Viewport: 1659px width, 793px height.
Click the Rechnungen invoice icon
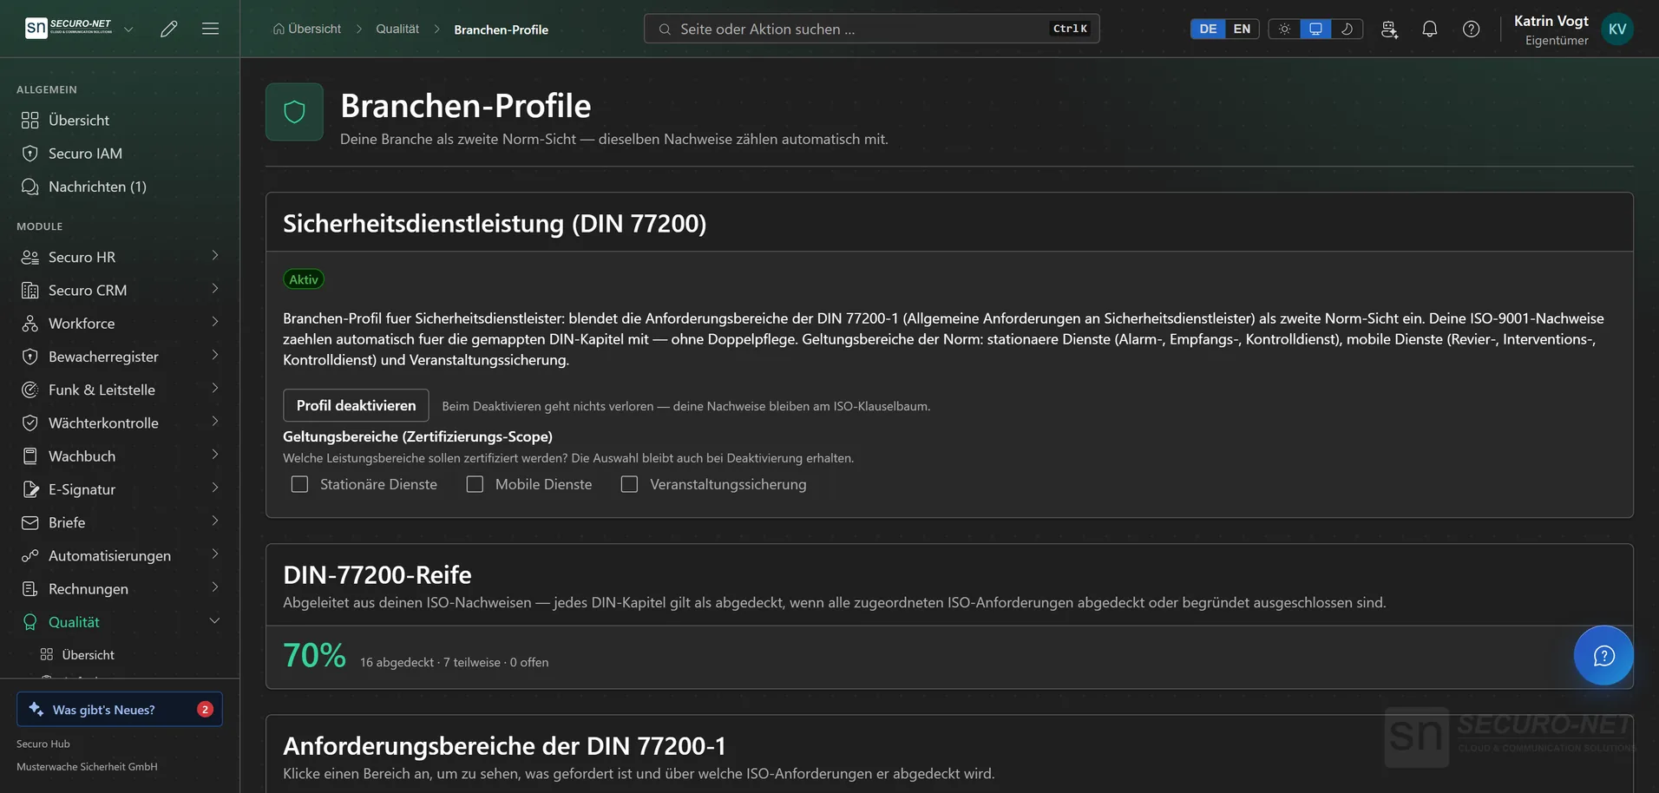point(30,589)
